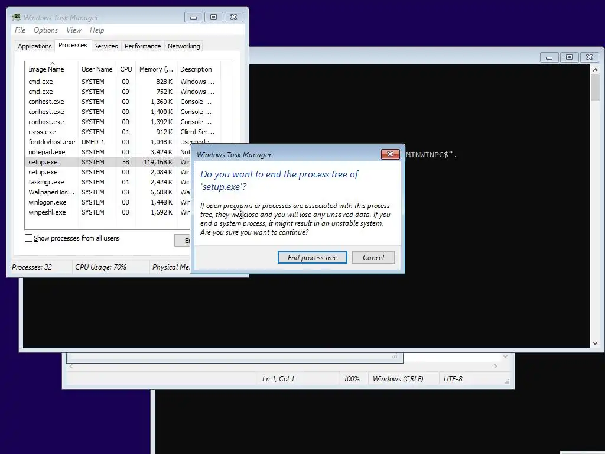Select the WallpaperHos... process row
The width and height of the screenshot is (605, 454).
[108, 192]
